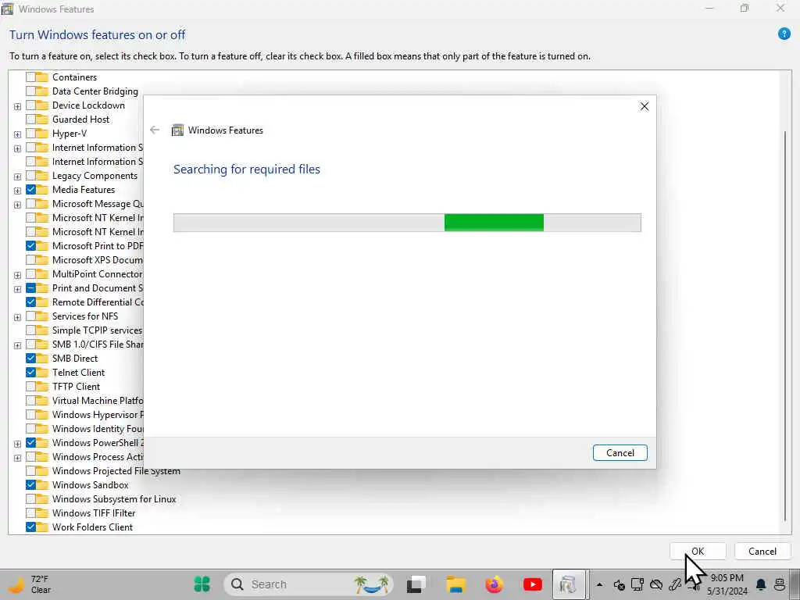This screenshot has height=600, width=800.
Task: Click the SMB Direct folder icon
Action: point(42,358)
